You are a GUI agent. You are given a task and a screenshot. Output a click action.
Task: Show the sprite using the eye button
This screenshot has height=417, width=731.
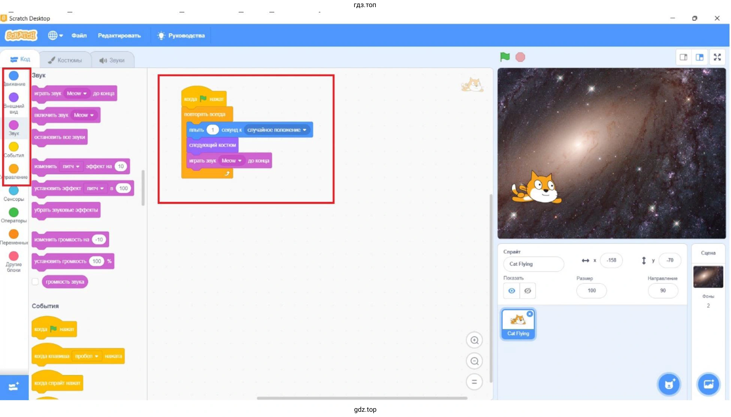[x=512, y=291]
